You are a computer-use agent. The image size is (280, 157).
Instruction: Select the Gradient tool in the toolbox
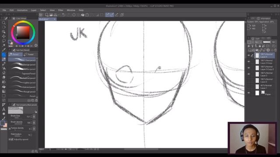tap(4, 91)
